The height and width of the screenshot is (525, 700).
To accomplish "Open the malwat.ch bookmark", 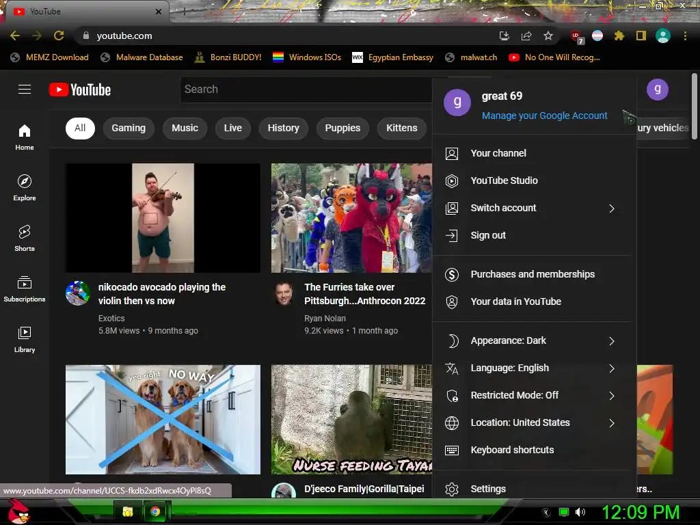I will pyautogui.click(x=472, y=57).
